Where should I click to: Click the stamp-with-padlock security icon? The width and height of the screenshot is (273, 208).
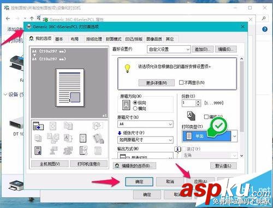pyautogui.click(x=98, y=138)
